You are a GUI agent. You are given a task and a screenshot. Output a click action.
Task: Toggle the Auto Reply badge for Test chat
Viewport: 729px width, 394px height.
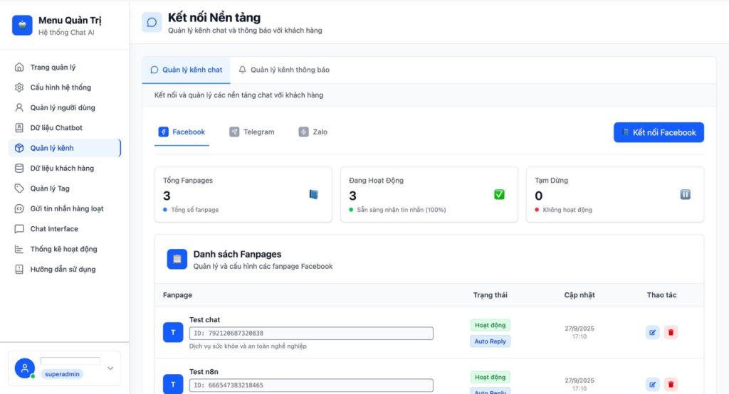point(490,341)
